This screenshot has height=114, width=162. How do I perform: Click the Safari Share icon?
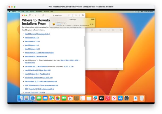tap(76, 15)
